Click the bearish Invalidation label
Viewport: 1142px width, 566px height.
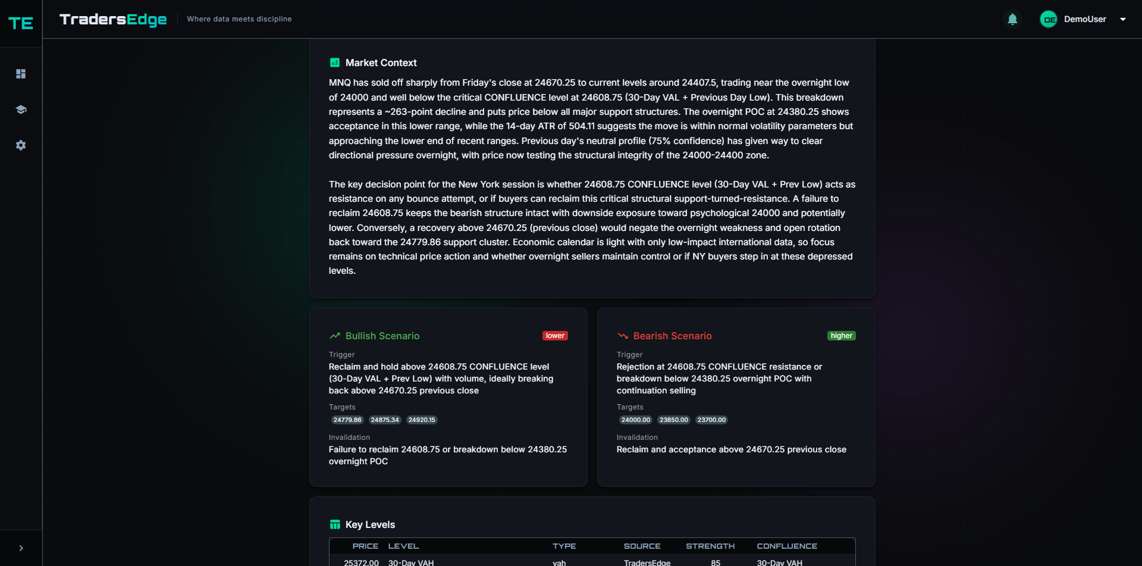[637, 437]
